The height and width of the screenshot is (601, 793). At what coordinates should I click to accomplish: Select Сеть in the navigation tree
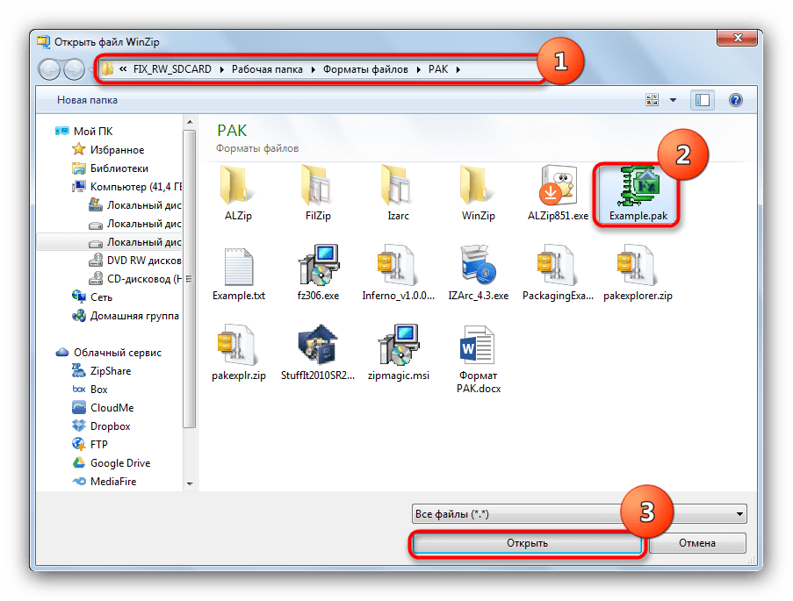coord(92,297)
